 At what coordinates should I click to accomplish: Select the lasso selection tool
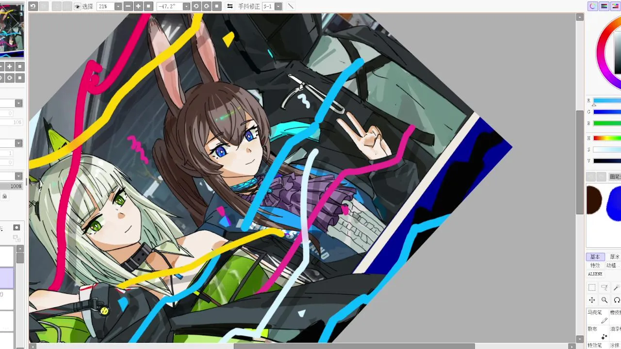(x=604, y=288)
